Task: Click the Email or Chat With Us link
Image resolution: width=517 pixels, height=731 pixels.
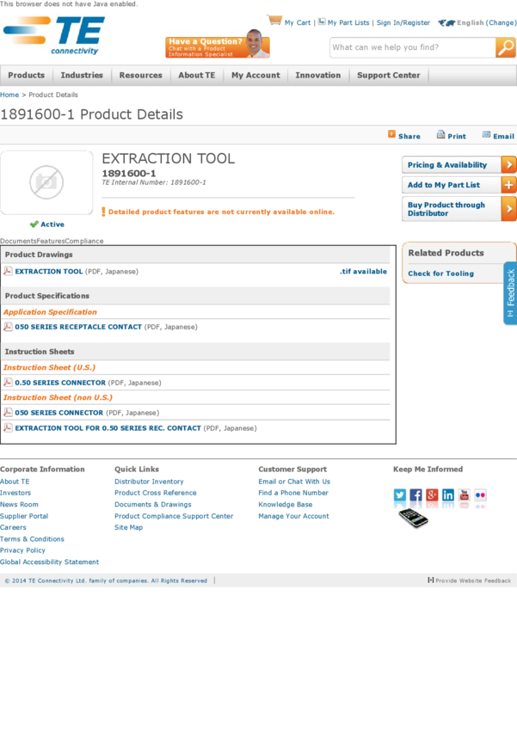Action: [x=294, y=481]
